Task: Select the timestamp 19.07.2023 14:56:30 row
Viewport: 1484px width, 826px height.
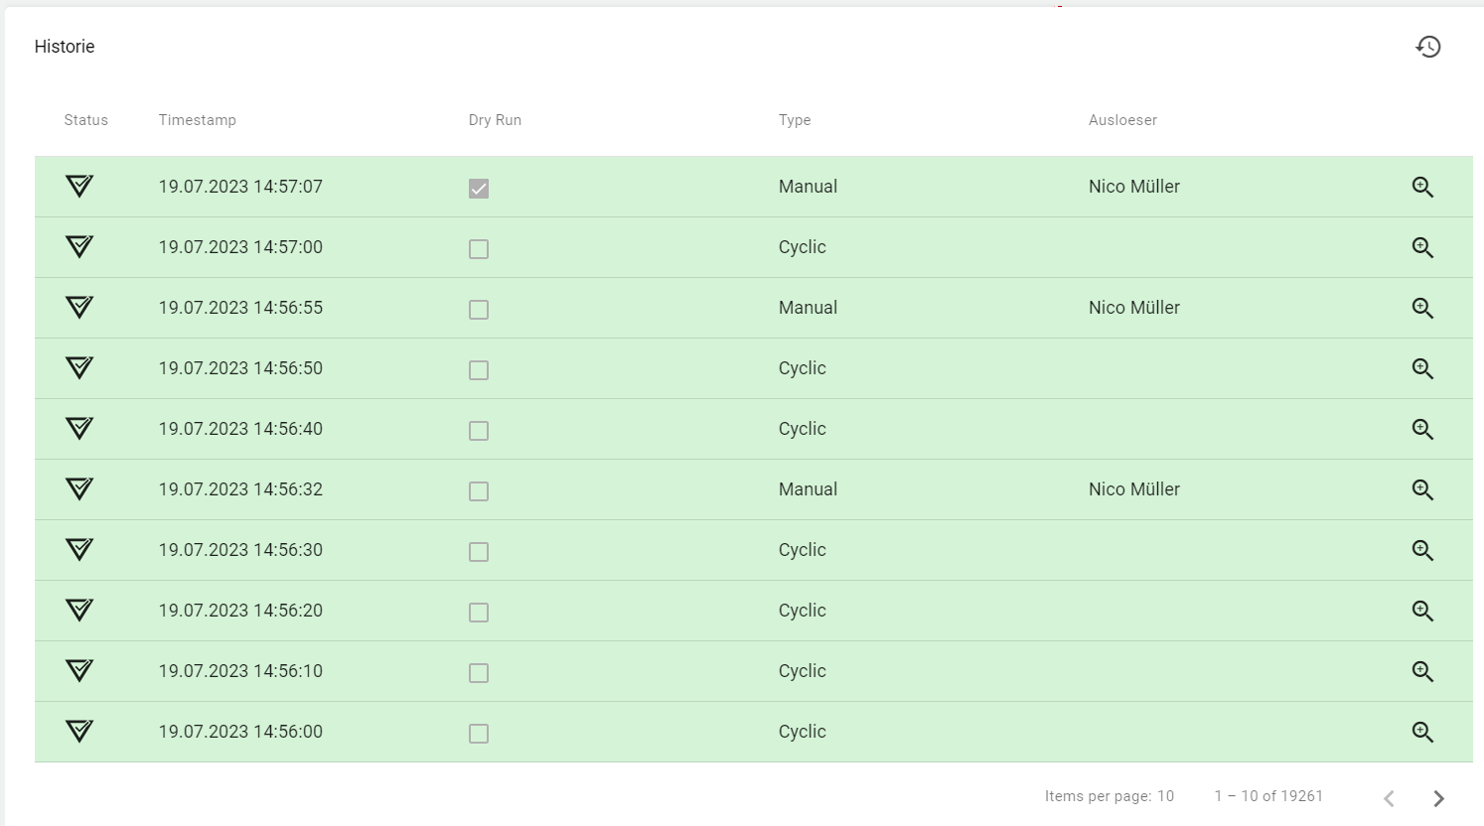Action: coord(240,550)
